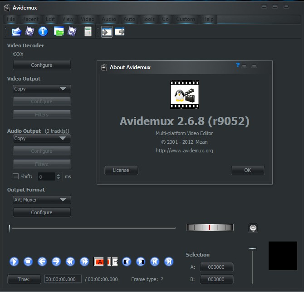Screen dimensions: 304x292
Task: Jump to the next keyframe (fast-forward icon)
Action: pyautogui.click(x=84, y=262)
